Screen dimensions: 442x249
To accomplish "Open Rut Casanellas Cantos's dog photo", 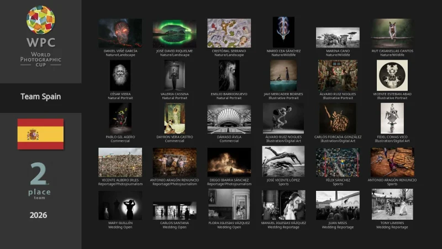I will coord(392,33).
